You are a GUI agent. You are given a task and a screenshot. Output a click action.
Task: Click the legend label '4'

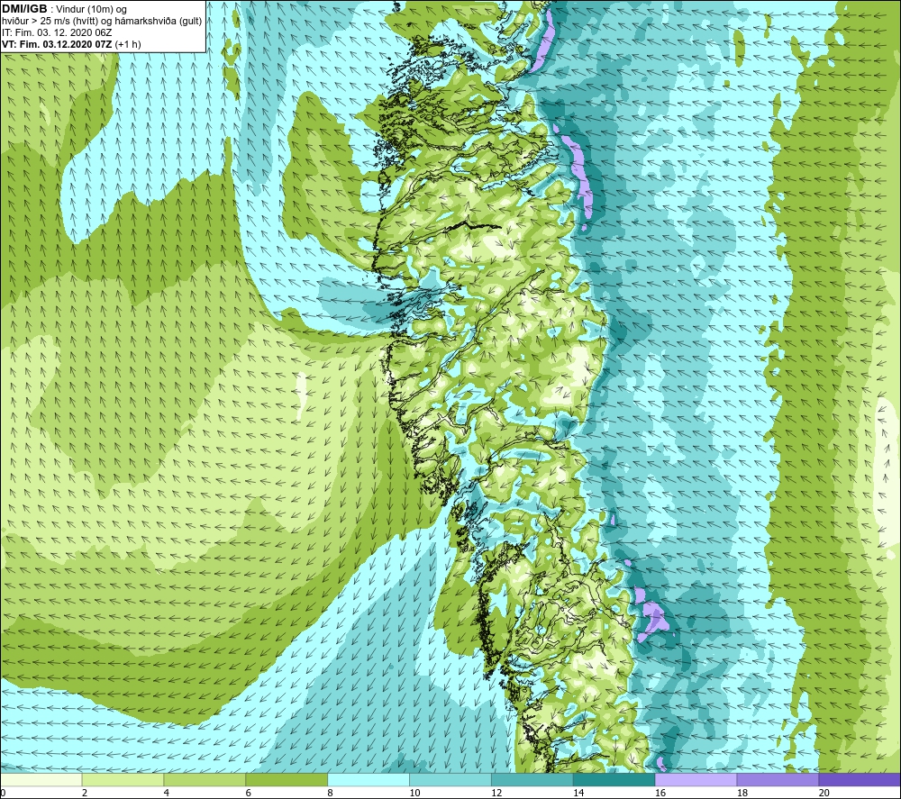point(167,793)
